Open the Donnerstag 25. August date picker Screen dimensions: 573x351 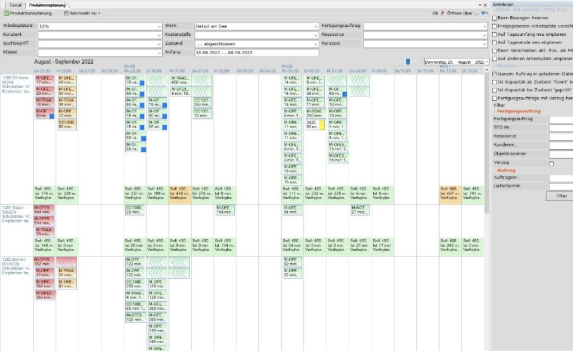486,62
